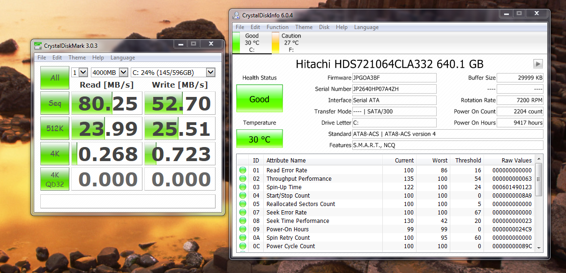Click the Reallocated Sectors Count status orb

tap(243, 204)
